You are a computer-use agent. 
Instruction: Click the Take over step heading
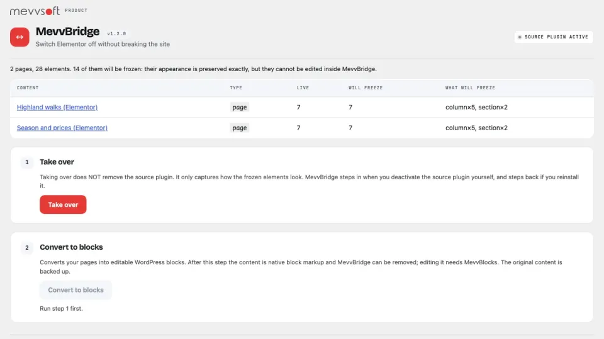click(57, 162)
